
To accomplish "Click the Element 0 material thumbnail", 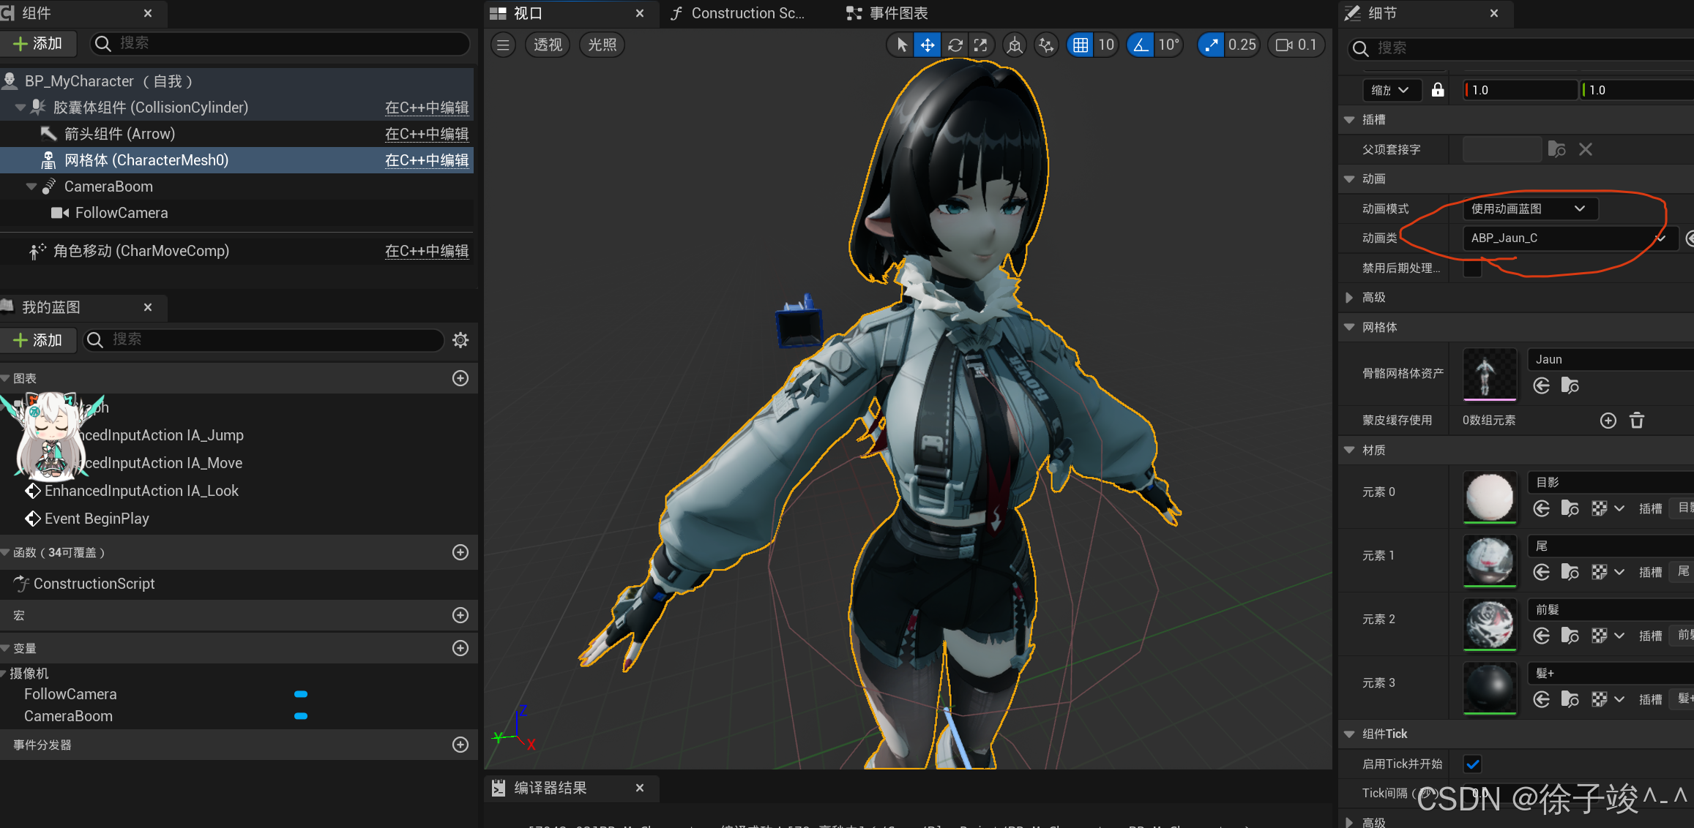I will pyautogui.click(x=1489, y=497).
